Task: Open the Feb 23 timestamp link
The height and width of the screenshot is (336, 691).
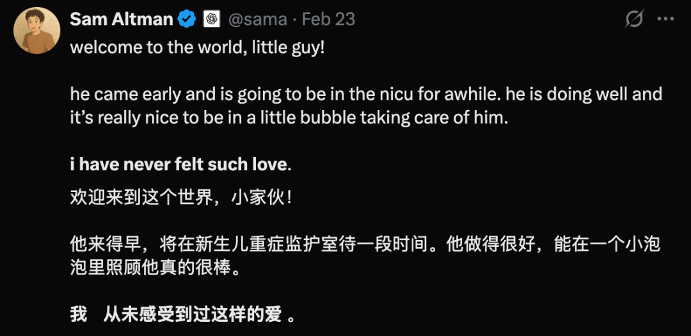Action: tap(328, 19)
